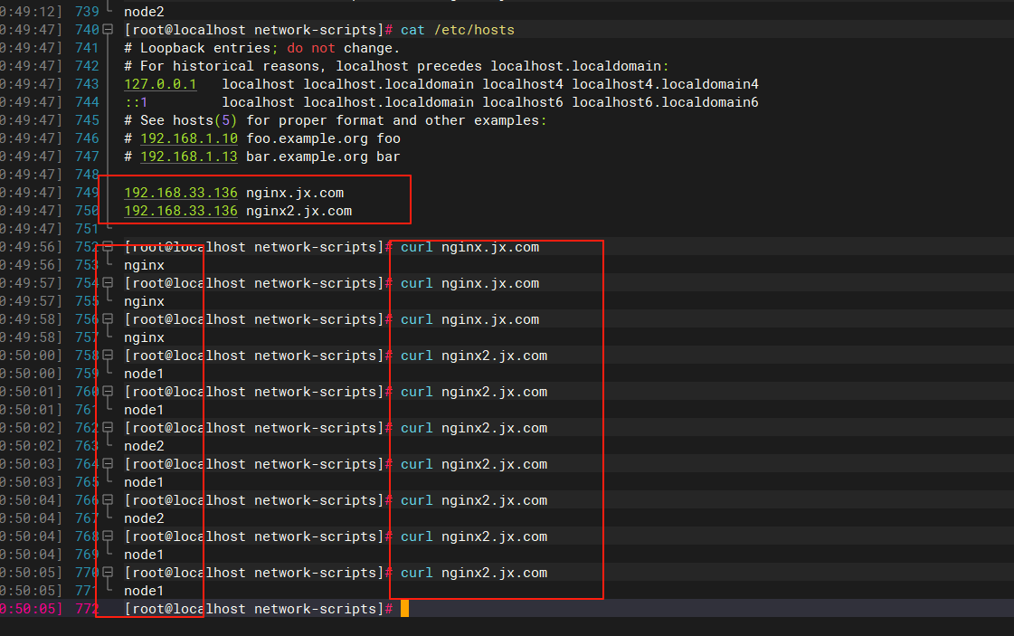Image resolution: width=1014 pixels, height=636 pixels.
Task: Click line number 748
Action: click(87, 175)
